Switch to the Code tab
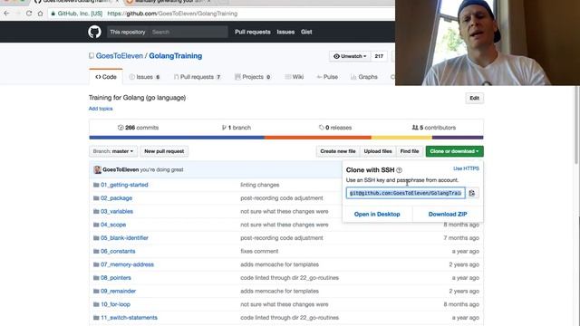Viewport: 580px width, 326px height. (x=106, y=77)
